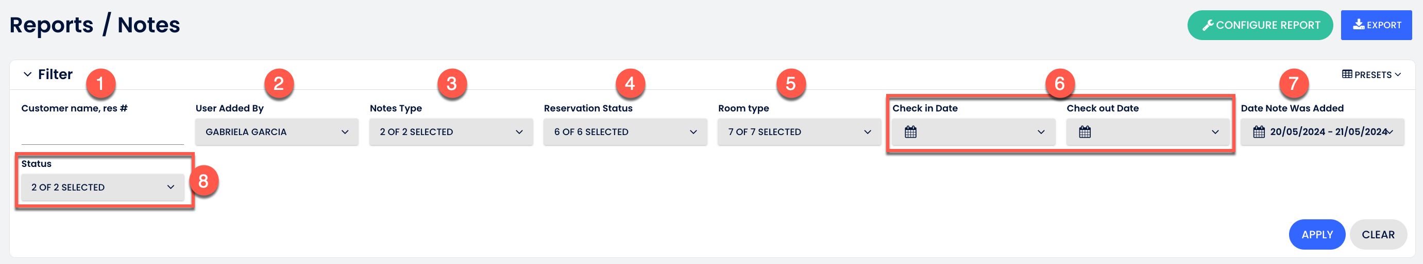Image resolution: width=1423 pixels, height=264 pixels.
Task: Expand the Notes Type dropdown
Action: [x=451, y=131]
